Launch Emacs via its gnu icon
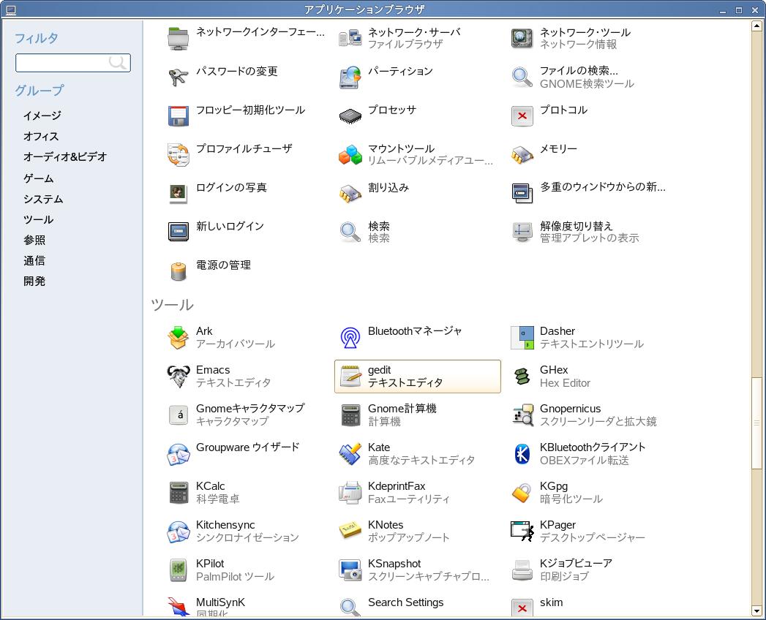This screenshot has height=620, width=766. (179, 377)
